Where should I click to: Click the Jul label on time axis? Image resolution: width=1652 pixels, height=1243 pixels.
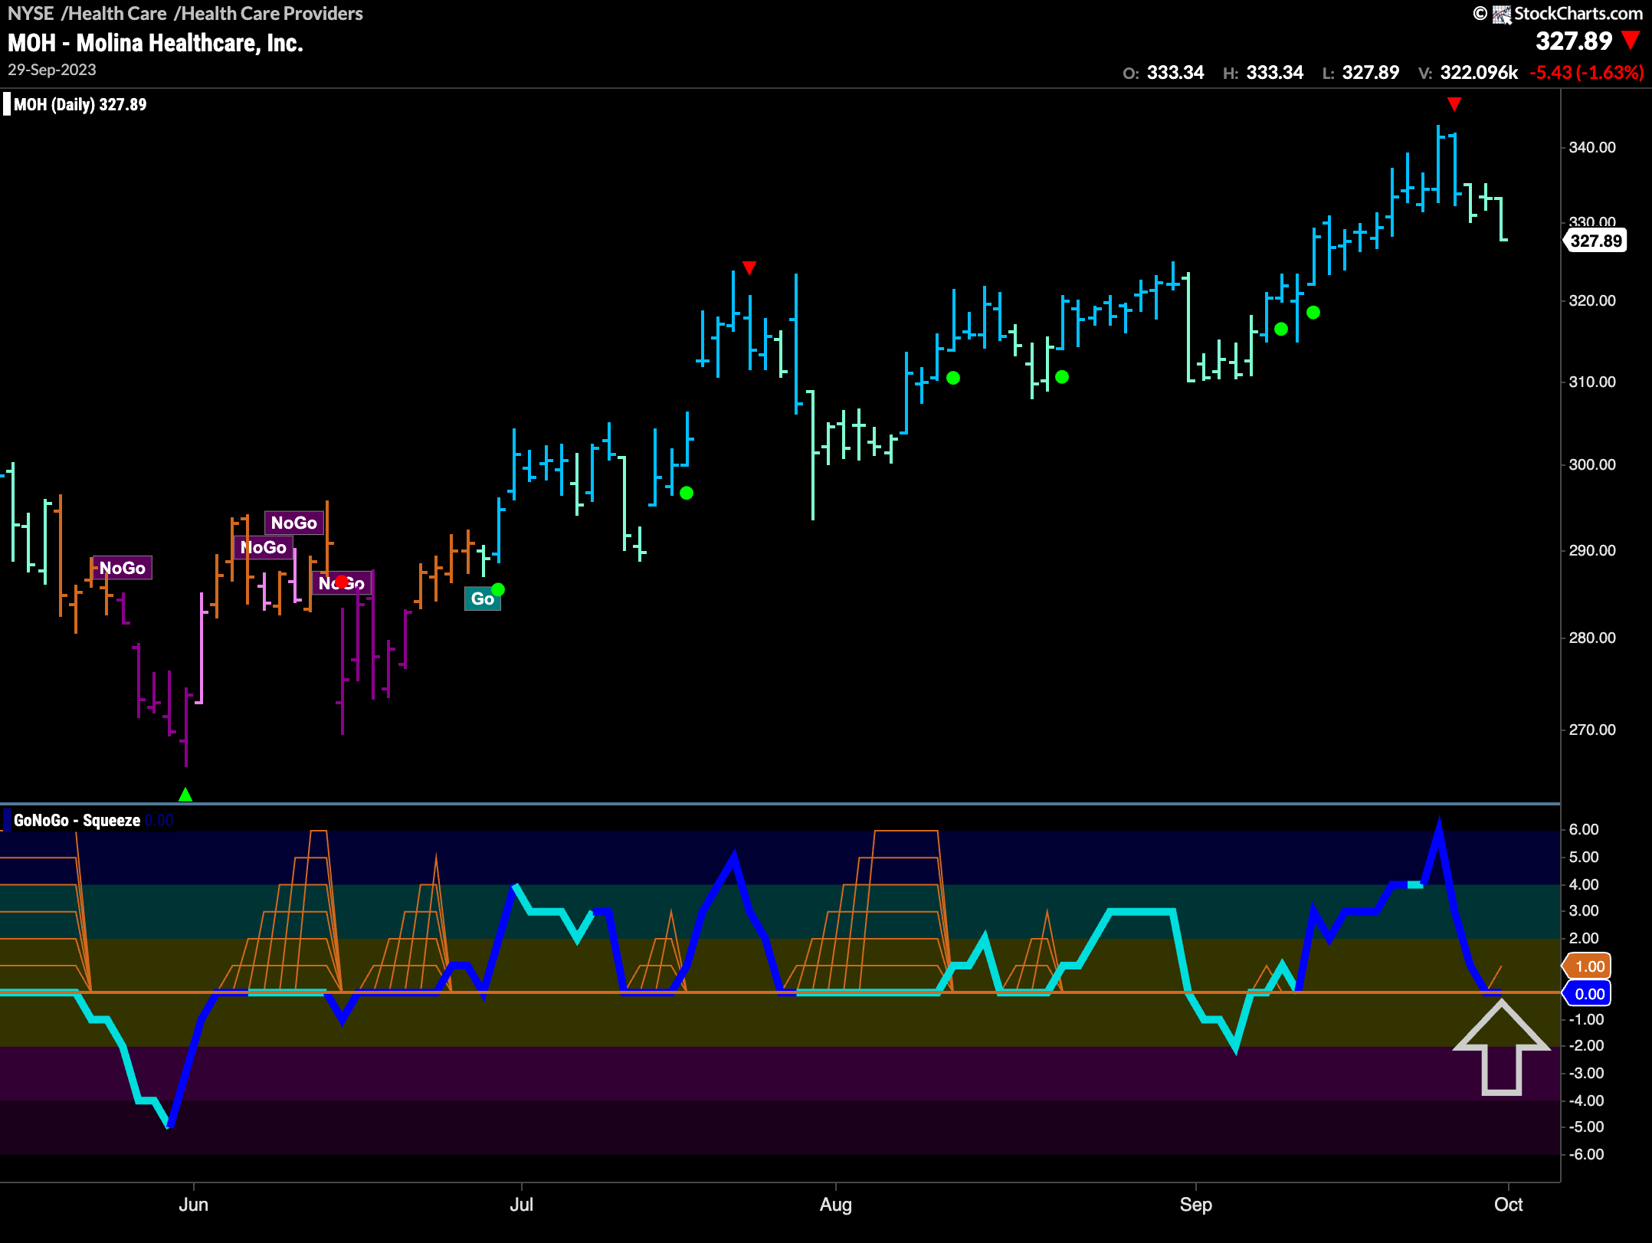point(521,1204)
